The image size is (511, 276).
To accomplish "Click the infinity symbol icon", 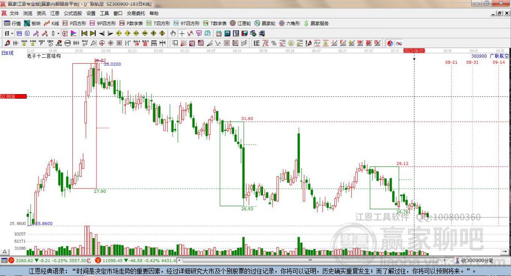I will click(399, 43).
